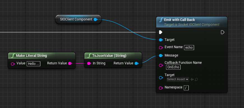Edit the Value field showing Hello

coord(33,64)
